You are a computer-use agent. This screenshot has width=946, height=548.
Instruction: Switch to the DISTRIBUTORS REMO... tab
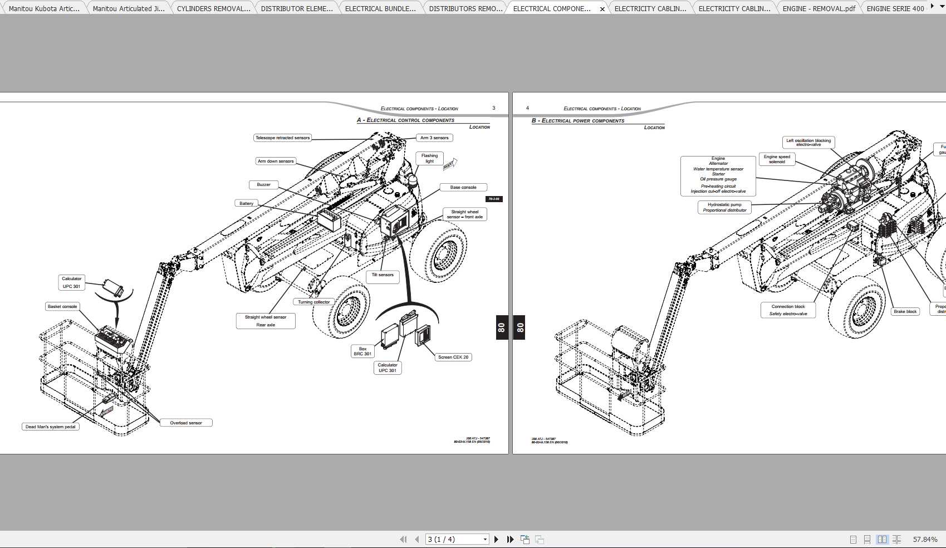(x=465, y=8)
